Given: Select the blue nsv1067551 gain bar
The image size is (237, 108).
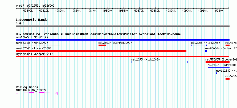Looking at the screenshot, I should point(122,40).
